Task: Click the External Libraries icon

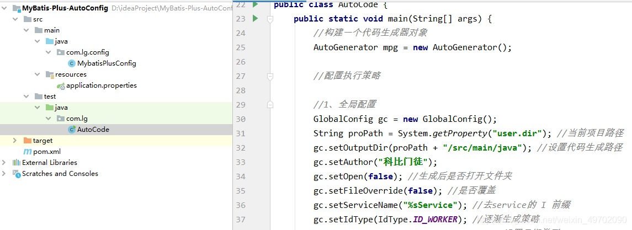Action: [x=17, y=163]
